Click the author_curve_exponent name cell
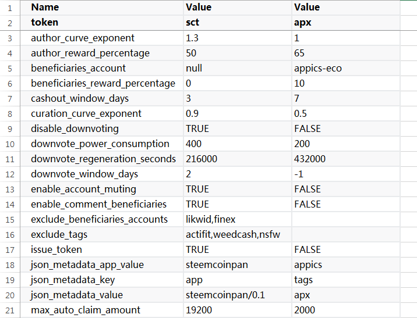Screen dimensions: 417x318 pyautogui.click(x=83, y=38)
